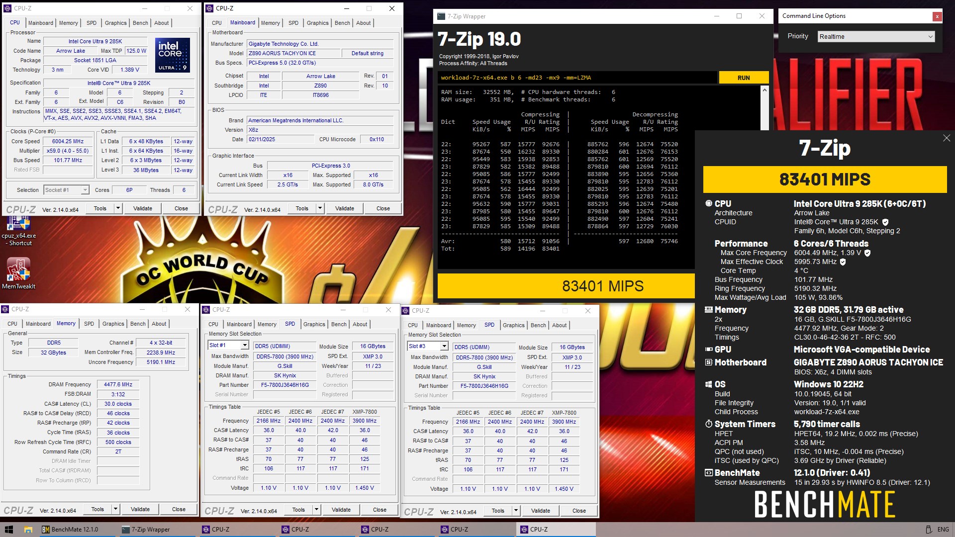The height and width of the screenshot is (537, 955).
Task: Expand Tools dropdown arrow in Slot #1 SPD window
Action: (x=316, y=510)
